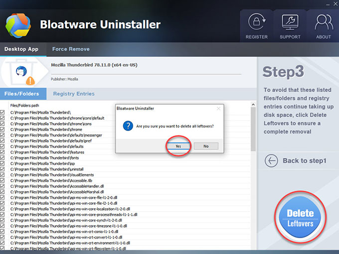Click the Delete Leftovers button
Image resolution: width=339 pixels, height=254 pixels.
coord(300,217)
